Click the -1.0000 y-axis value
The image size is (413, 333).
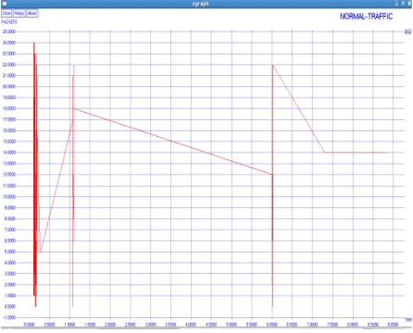[x=9, y=317]
